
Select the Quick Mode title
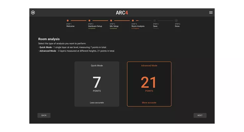[97, 66]
